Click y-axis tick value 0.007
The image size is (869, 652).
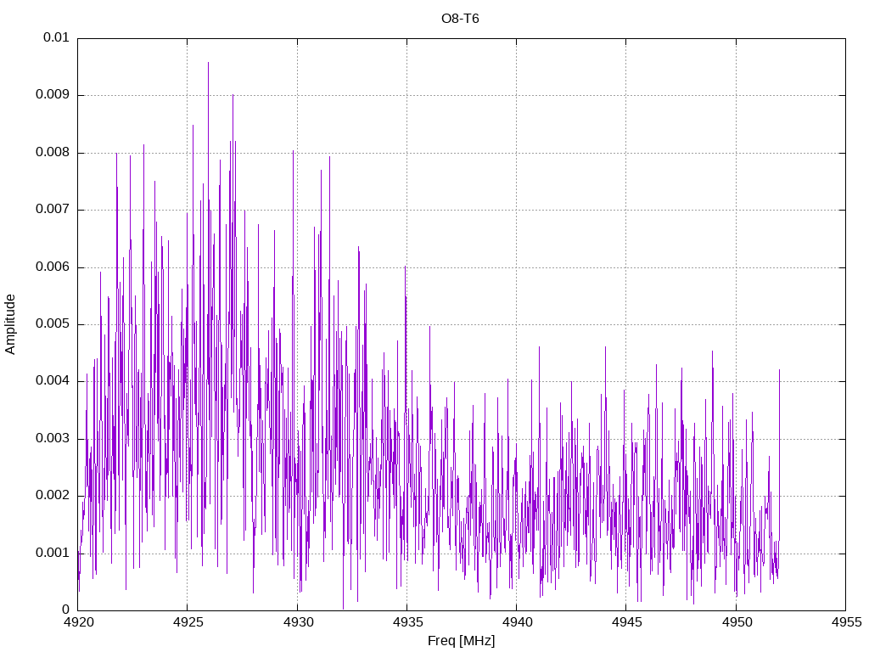pos(53,210)
